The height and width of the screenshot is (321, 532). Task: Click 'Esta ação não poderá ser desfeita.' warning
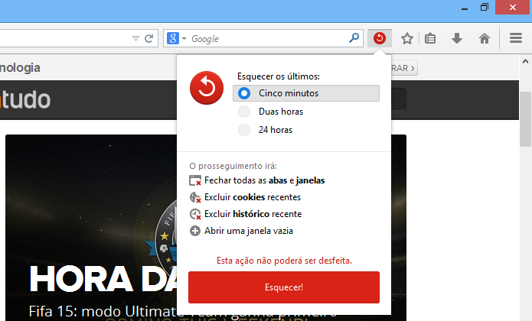coord(284,261)
